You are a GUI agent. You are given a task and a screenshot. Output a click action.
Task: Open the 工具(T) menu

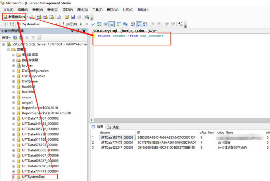click(97, 10)
